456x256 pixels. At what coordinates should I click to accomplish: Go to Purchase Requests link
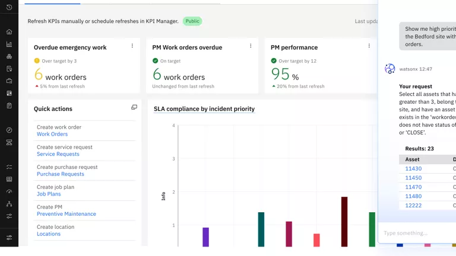[x=60, y=174]
